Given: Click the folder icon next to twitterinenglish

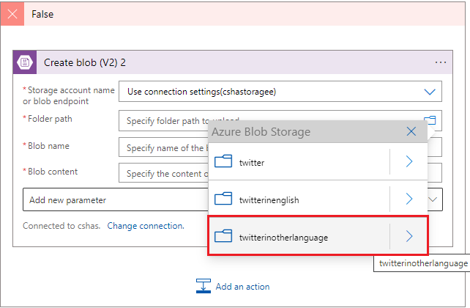Looking at the screenshot, I should click(x=223, y=199).
